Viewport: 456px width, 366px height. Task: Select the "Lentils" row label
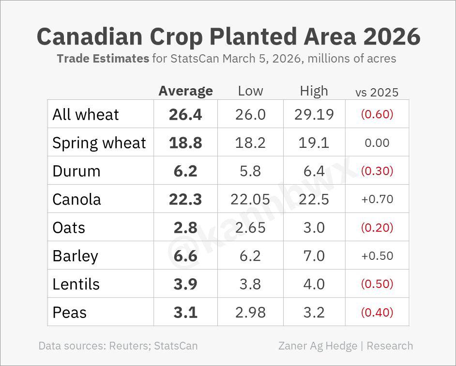tap(76, 284)
